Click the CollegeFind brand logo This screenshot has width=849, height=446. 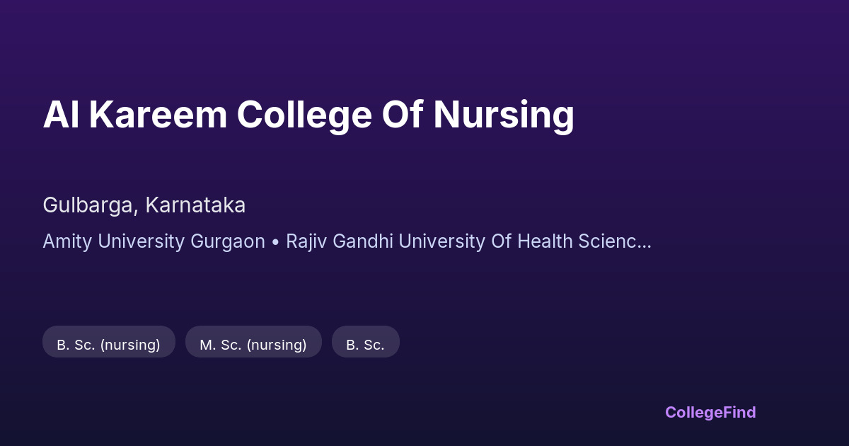(x=710, y=412)
